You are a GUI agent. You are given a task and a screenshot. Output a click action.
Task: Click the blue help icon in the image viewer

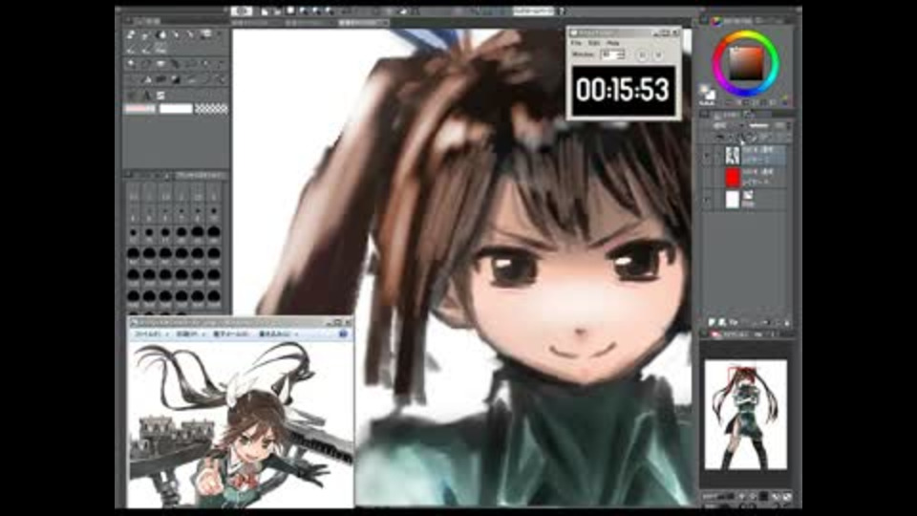pos(343,334)
